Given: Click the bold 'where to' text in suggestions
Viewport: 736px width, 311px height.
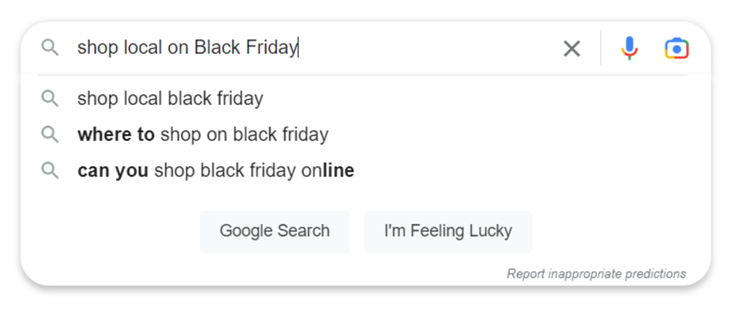Looking at the screenshot, I should [x=116, y=135].
